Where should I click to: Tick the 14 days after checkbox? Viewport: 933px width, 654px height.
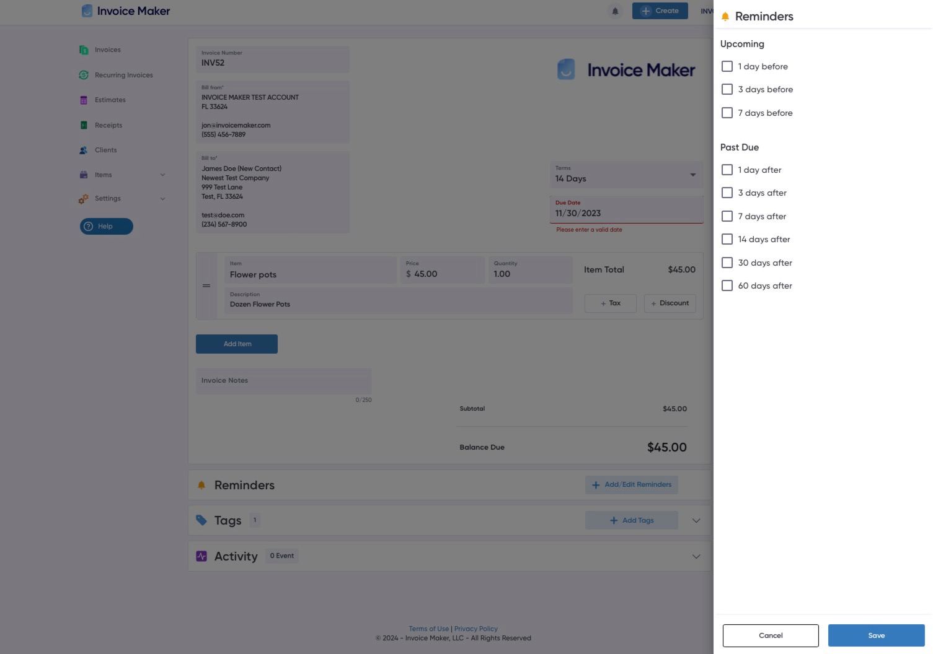(x=727, y=239)
